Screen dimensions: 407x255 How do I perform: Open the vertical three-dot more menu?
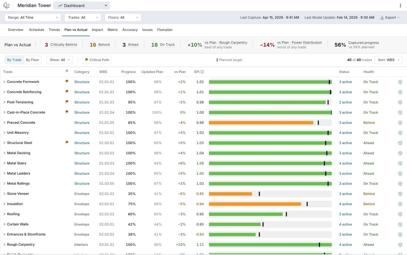(x=400, y=6)
